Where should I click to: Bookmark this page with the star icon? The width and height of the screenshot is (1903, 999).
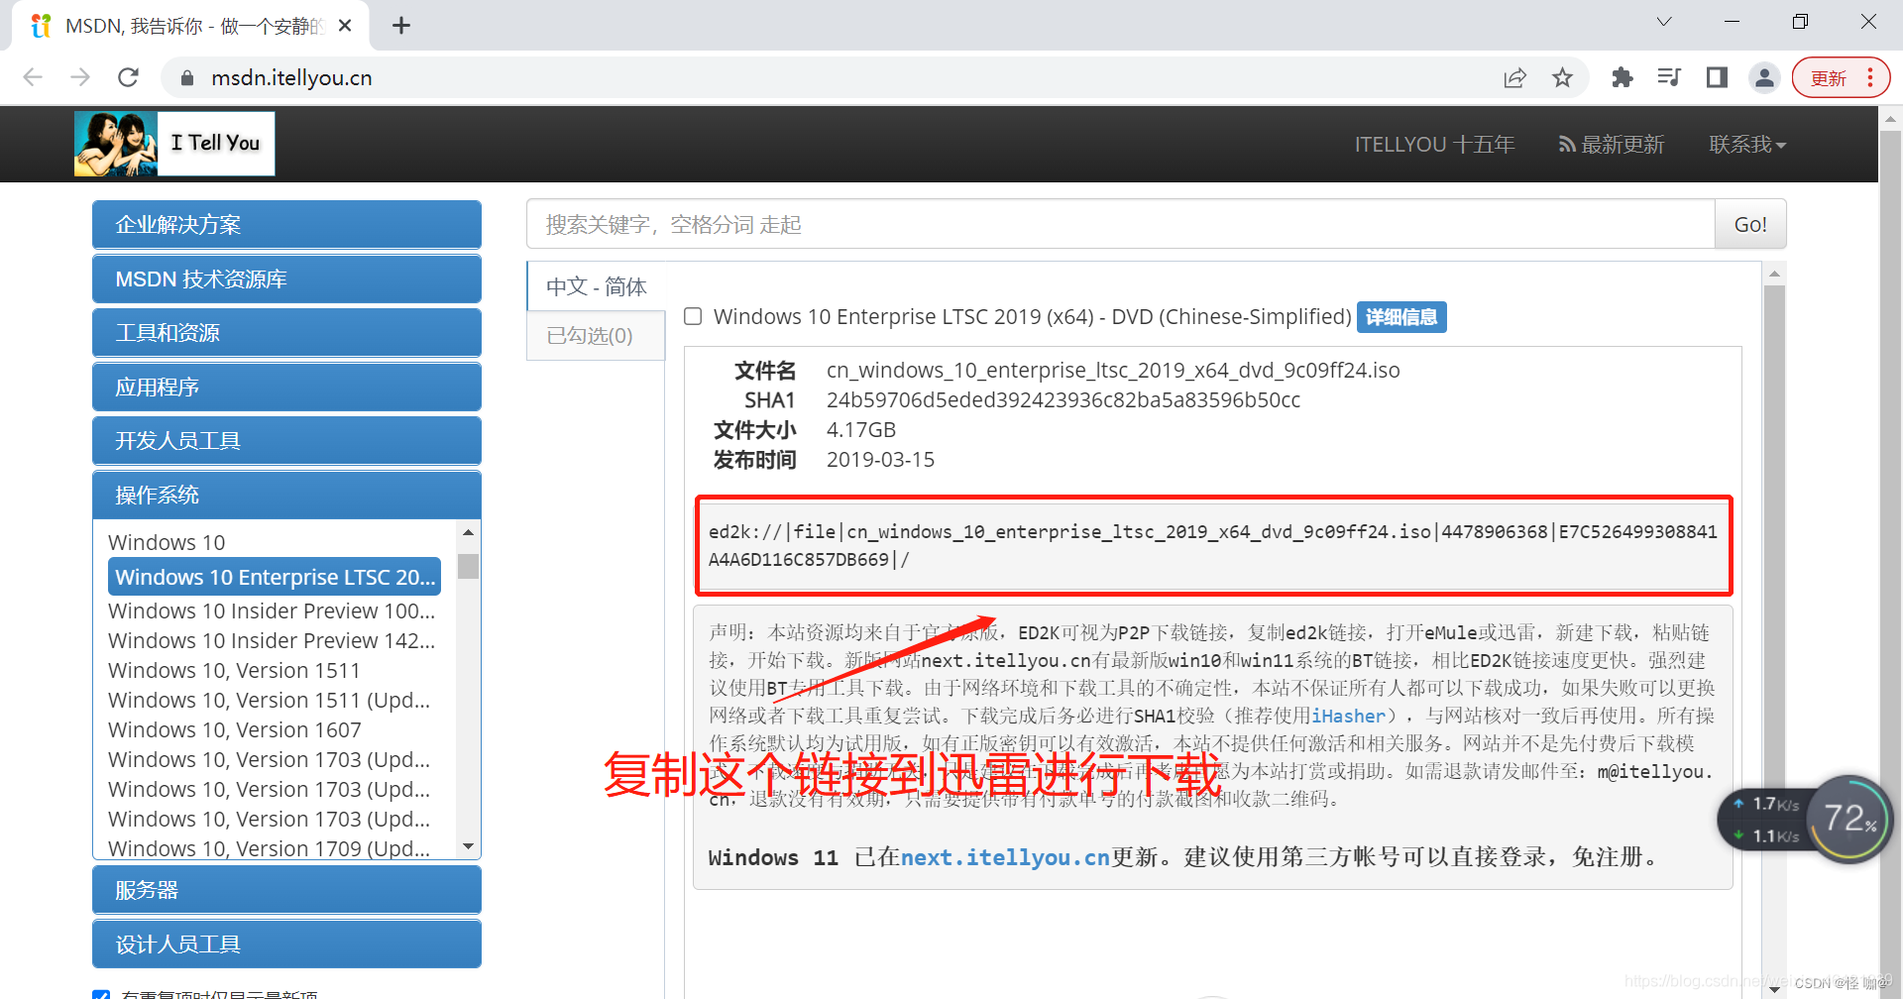[x=1562, y=78]
